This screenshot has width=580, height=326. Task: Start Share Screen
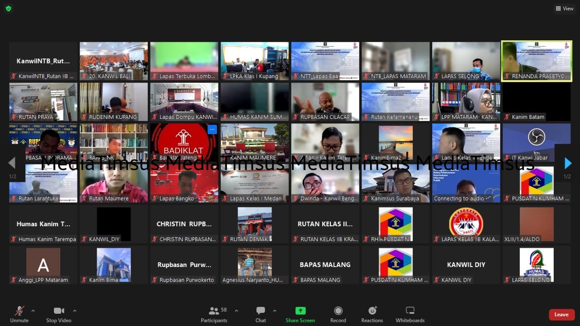(x=300, y=314)
